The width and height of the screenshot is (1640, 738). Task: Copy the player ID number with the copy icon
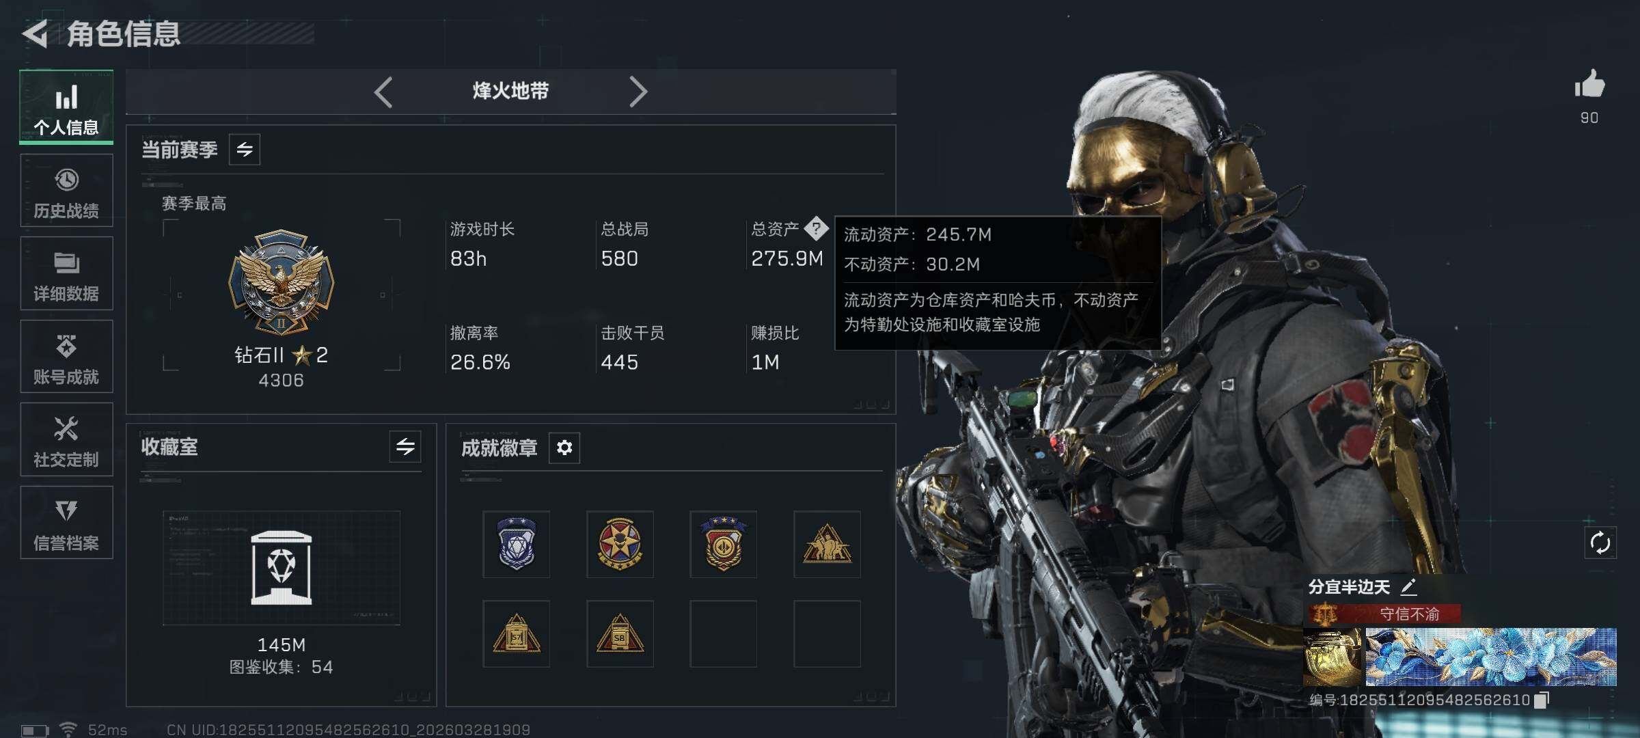tap(1542, 700)
